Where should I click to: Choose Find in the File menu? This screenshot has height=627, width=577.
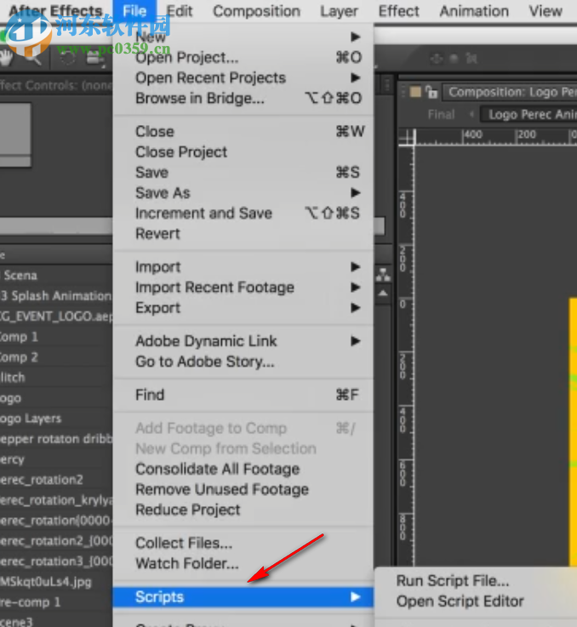click(x=243, y=395)
